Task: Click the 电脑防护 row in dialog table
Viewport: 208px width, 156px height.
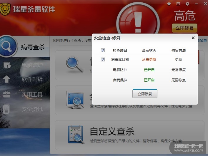Action: point(145,70)
